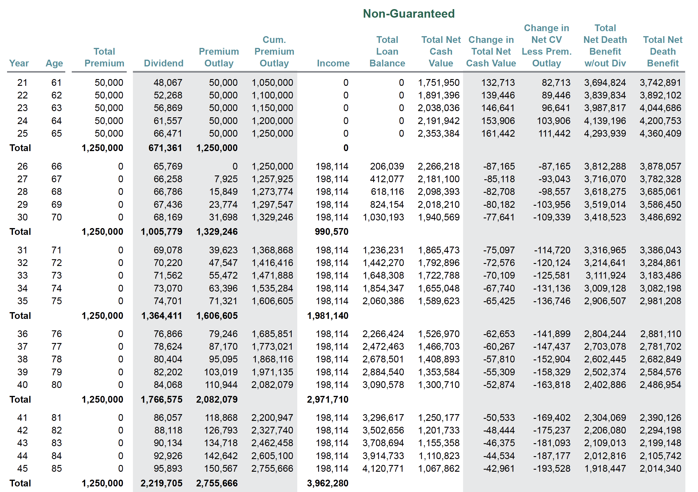698x492 pixels.
Task: Select the year 45 row label
Action: pyautogui.click(x=23, y=468)
